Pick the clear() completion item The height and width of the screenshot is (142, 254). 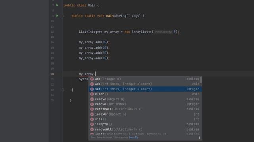point(145,94)
